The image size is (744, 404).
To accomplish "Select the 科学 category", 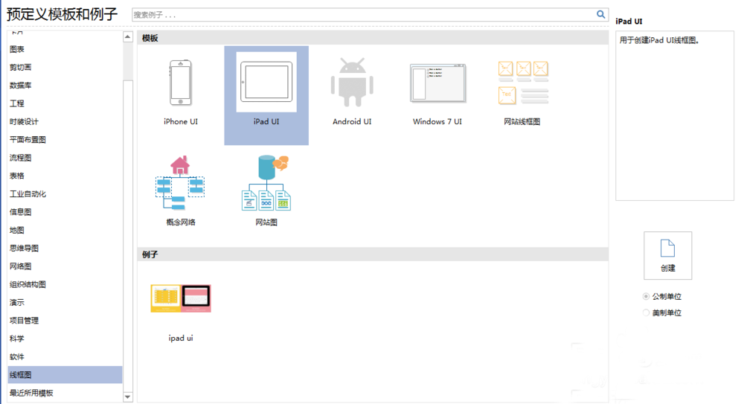I will [x=65, y=339].
